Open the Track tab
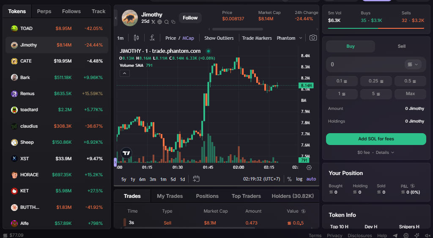The height and width of the screenshot is (238, 433). [x=99, y=11]
